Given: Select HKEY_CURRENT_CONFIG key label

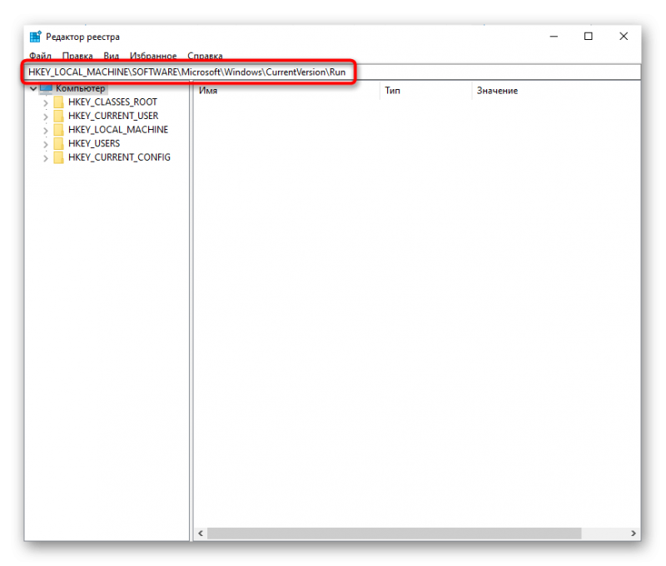Looking at the screenshot, I should [x=119, y=157].
